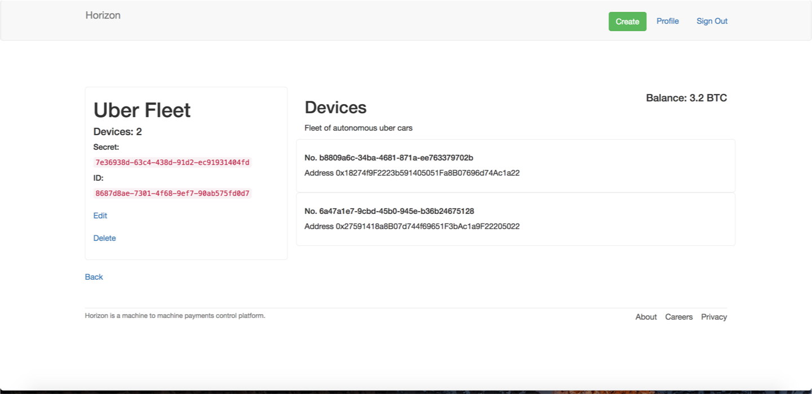Click the Fleet of autonomous uber cars description
Viewport: 812px width, 394px height.
[x=358, y=128]
